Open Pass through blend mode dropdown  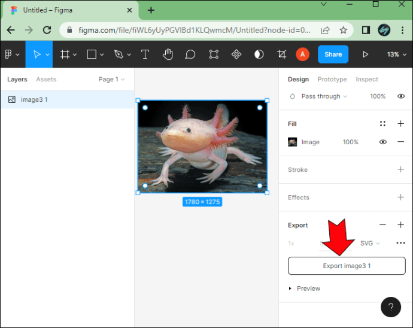click(324, 96)
